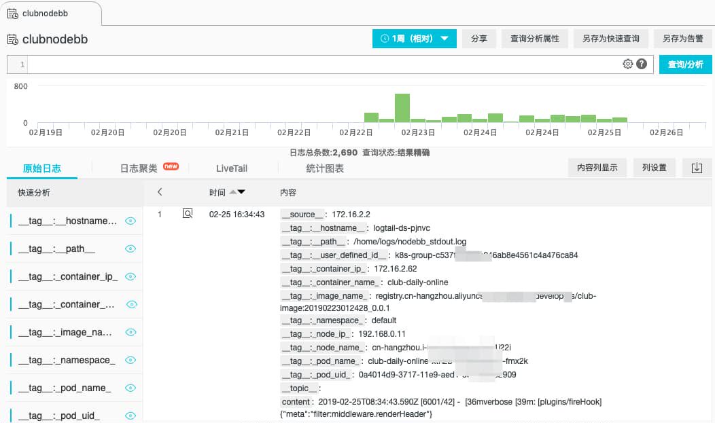Open 列设置 column settings button
715x423 pixels.
pyautogui.click(x=655, y=168)
